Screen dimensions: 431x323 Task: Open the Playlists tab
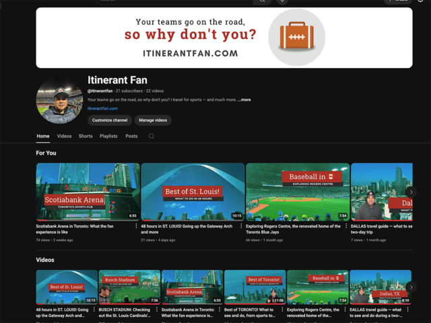pyautogui.click(x=108, y=136)
